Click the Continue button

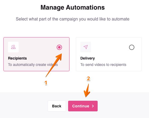(x=83, y=106)
